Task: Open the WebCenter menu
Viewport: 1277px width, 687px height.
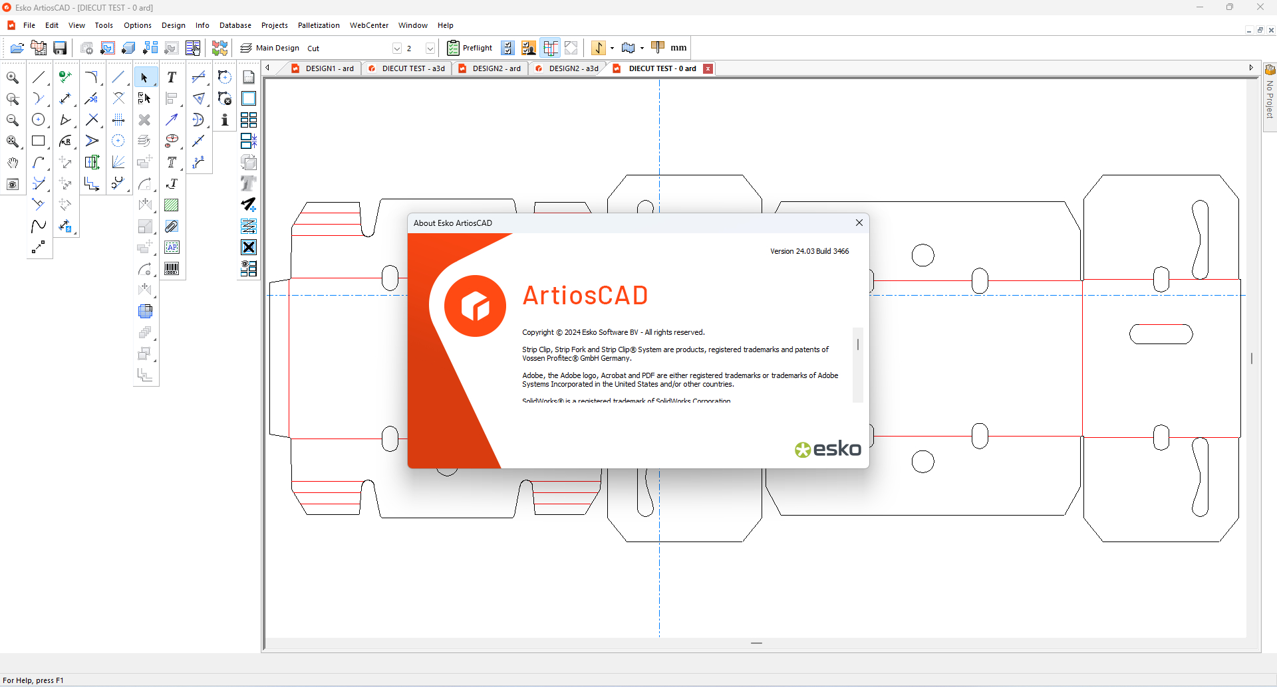Action: 369,25
